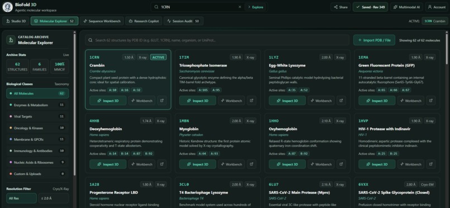Image resolution: width=450 pixels, height=208 pixels.
Task: Click the Saved Rev 349 button
Action: click(x=370, y=7)
